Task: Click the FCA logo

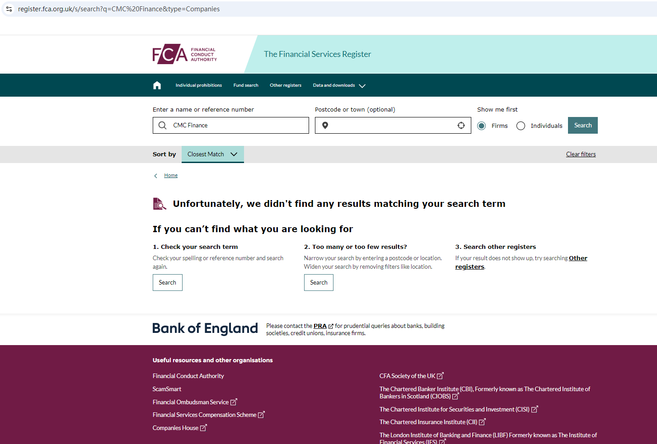Action: pyautogui.click(x=185, y=54)
